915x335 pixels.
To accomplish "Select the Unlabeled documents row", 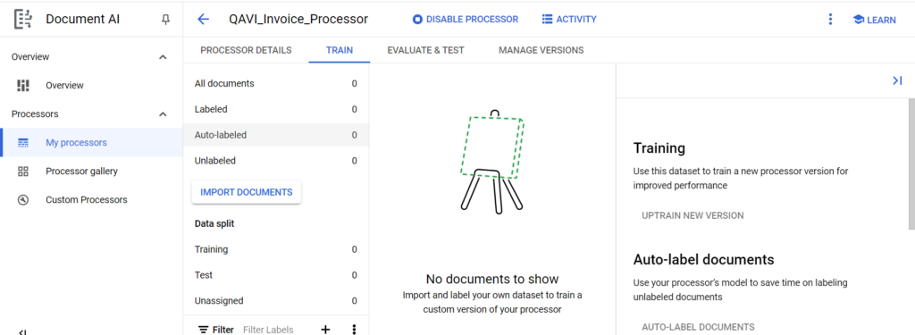I will [x=275, y=161].
